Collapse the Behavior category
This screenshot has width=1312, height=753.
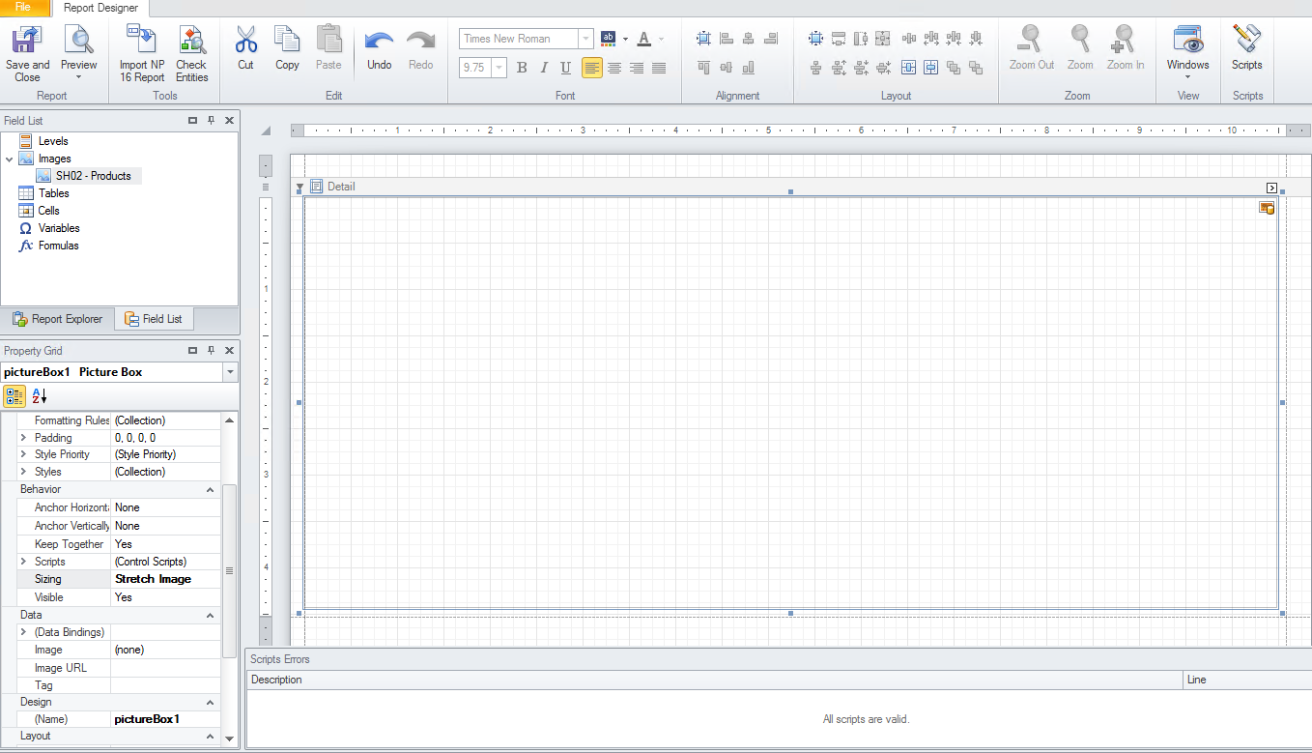click(210, 490)
